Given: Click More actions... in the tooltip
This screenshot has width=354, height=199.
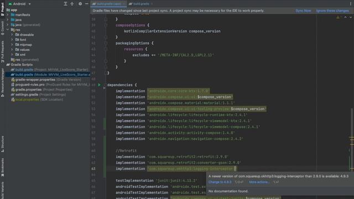Looking at the screenshot, I should coord(259,182).
